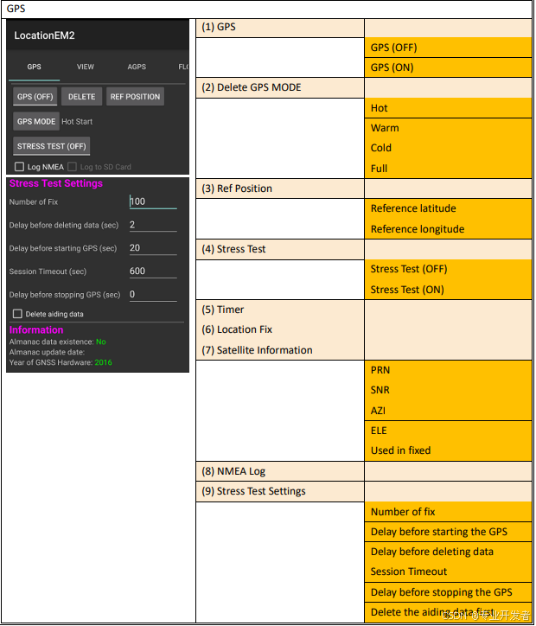The width and height of the screenshot is (536, 626).
Task: Click the Number of Fix field
Action: (x=153, y=201)
